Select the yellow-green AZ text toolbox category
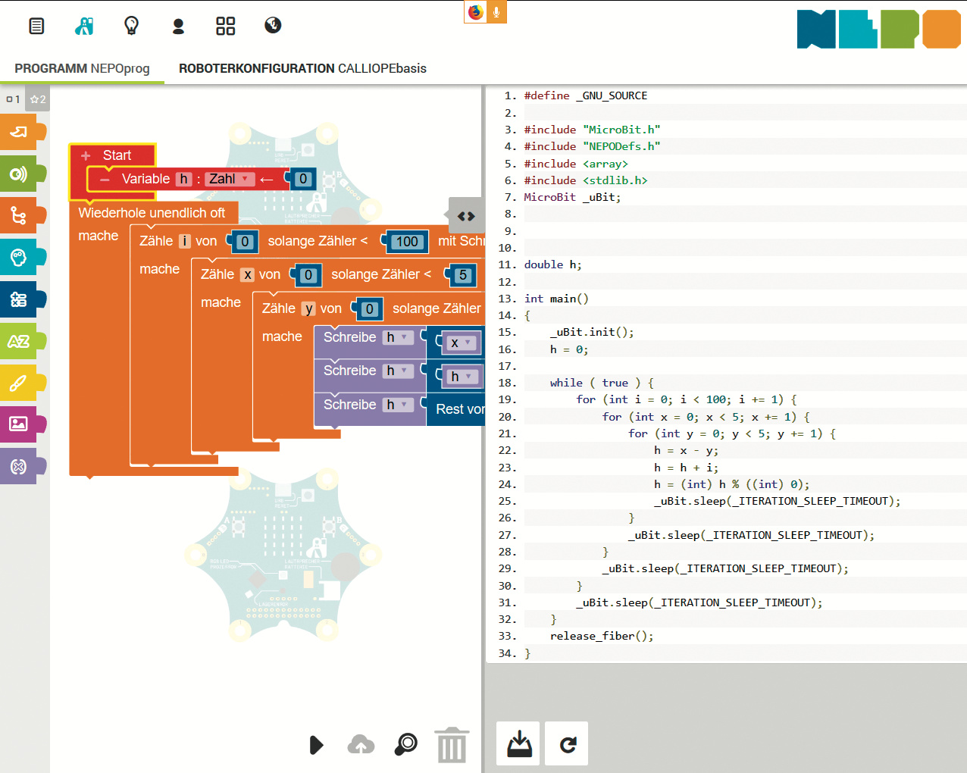This screenshot has height=773, width=967. click(19, 342)
